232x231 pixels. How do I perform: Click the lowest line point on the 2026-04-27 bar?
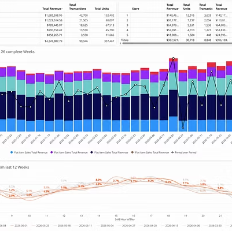[183, 128]
